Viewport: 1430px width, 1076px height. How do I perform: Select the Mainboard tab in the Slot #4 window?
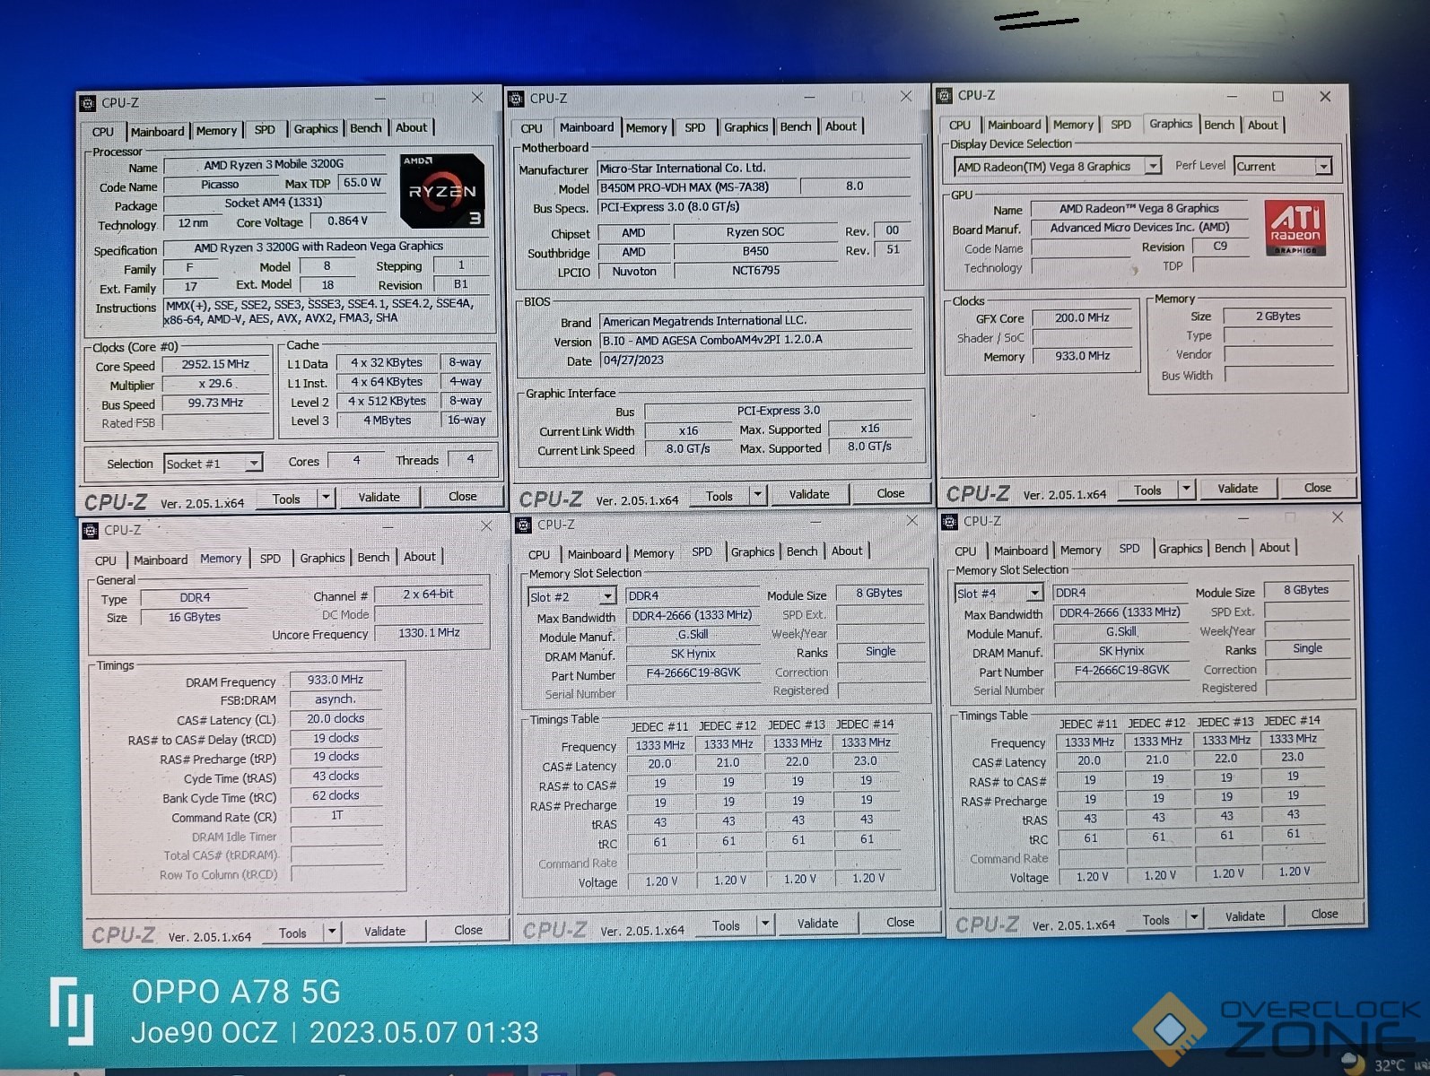pos(1020,551)
